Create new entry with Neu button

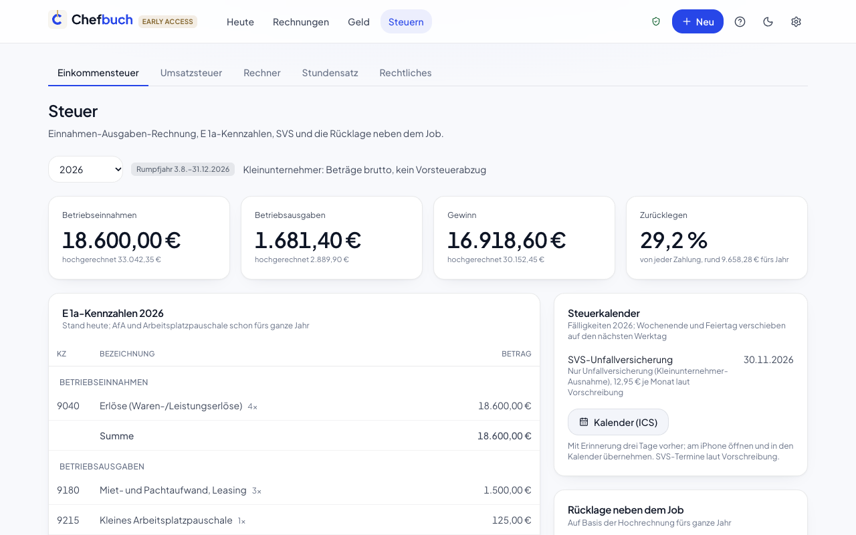click(x=698, y=21)
